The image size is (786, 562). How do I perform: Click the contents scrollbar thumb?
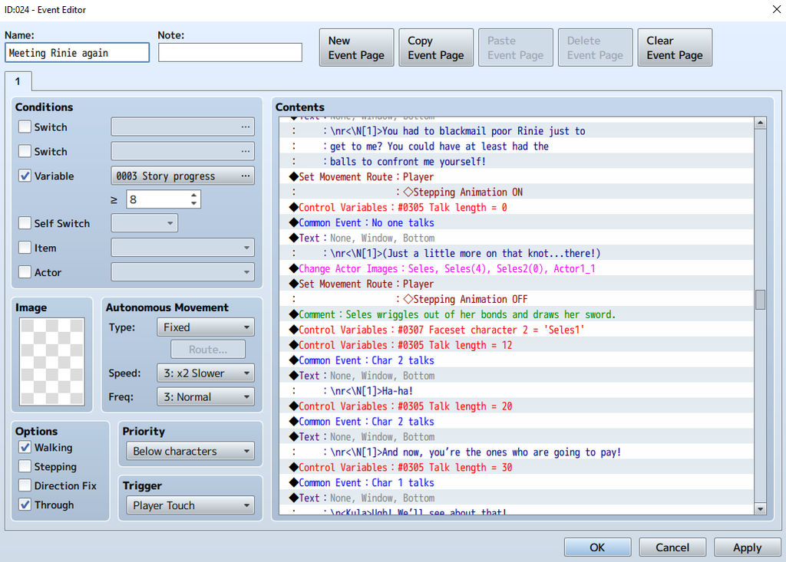[x=760, y=300]
